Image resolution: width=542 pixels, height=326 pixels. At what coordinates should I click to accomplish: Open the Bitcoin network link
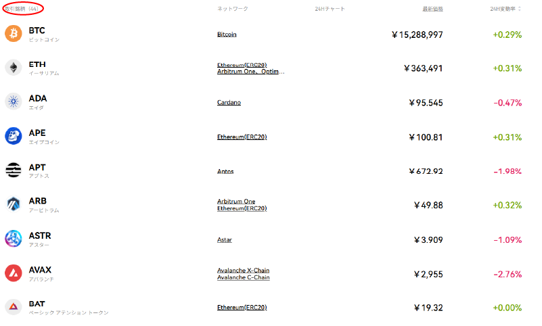[227, 34]
